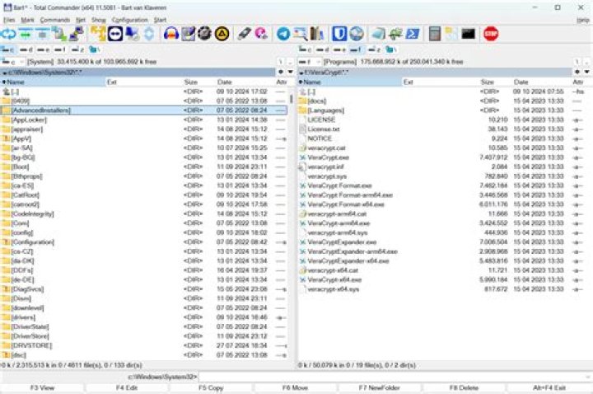Click the Alt+F4 Exit button
593x394 pixels.
pos(549,388)
